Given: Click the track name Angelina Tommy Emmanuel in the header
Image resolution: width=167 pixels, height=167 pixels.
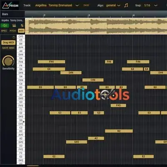Looking at the screenshot, I should 53,5.
